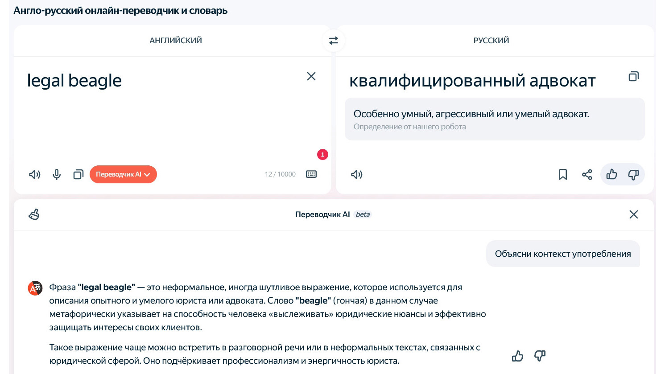This screenshot has width=665, height=374.
Task: Open the Переводчик AI dropdown
Action: coord(123,174)
